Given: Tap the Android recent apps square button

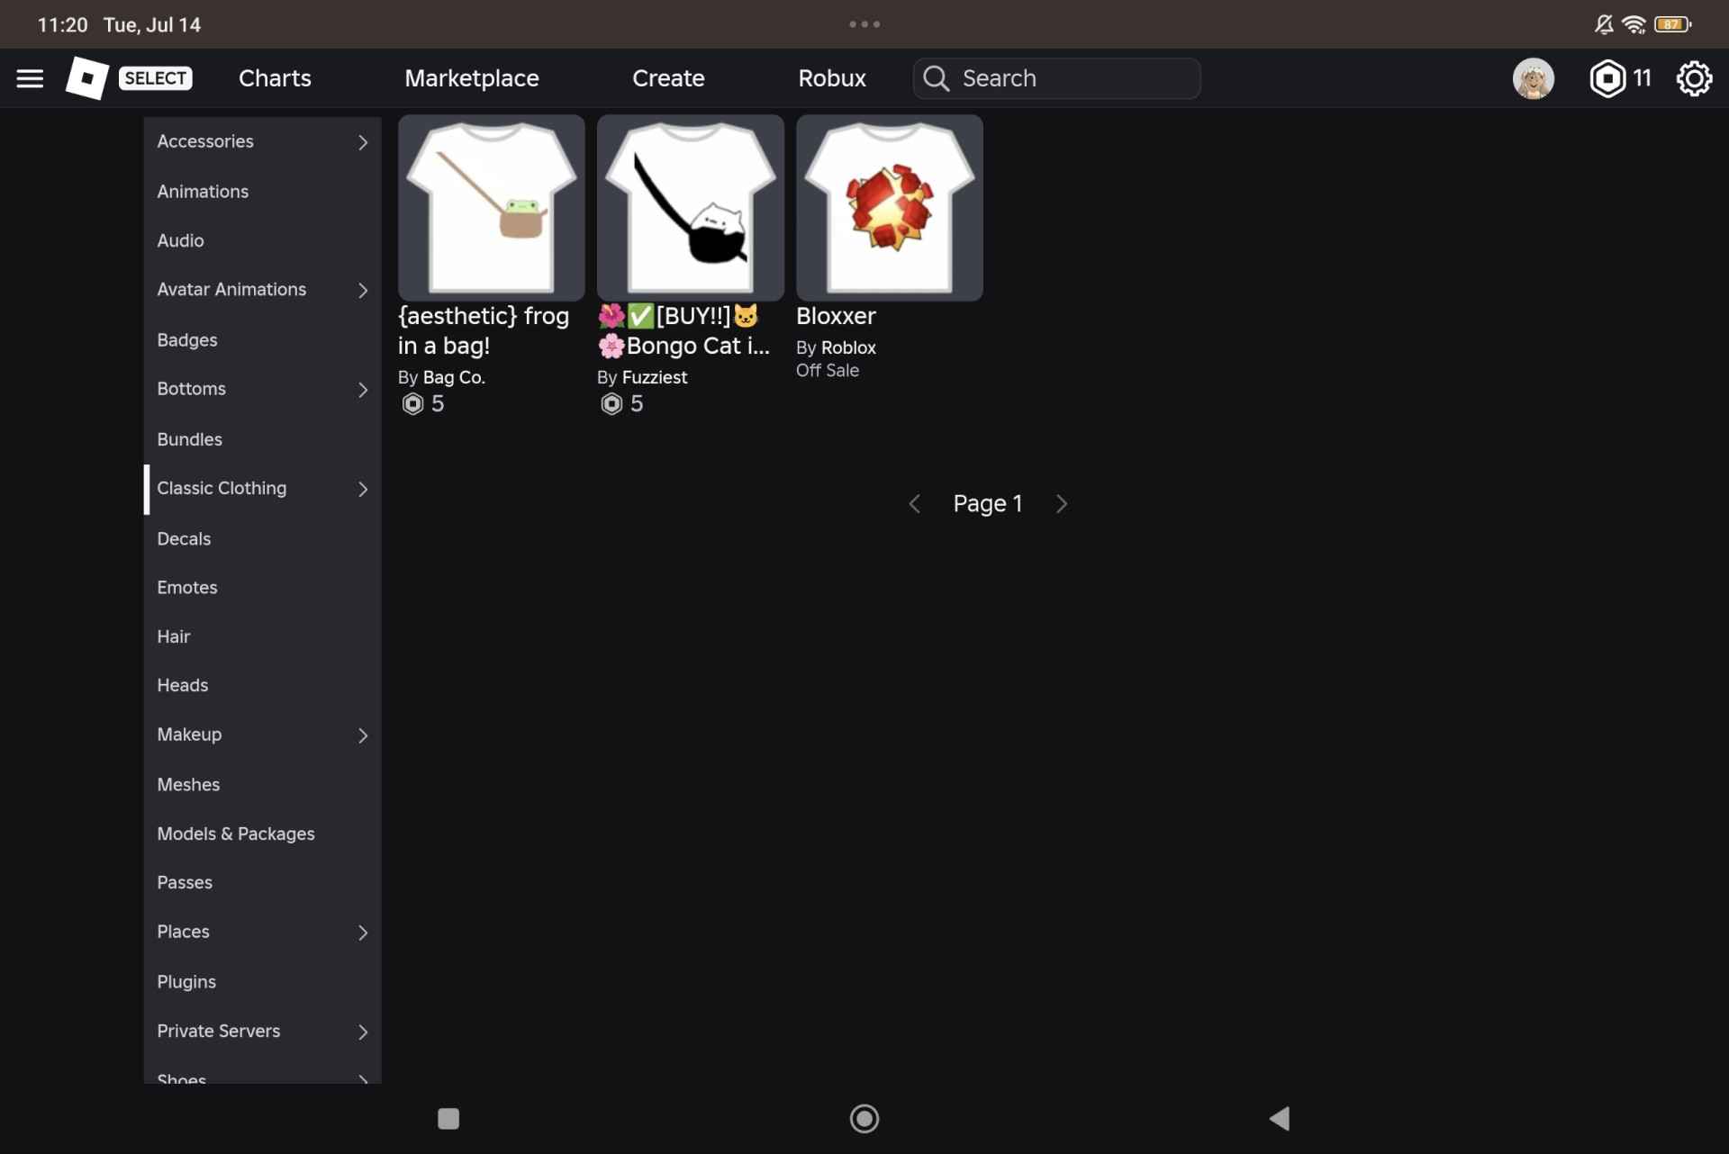Looking at the screenshot, I should click(448, 1118).
